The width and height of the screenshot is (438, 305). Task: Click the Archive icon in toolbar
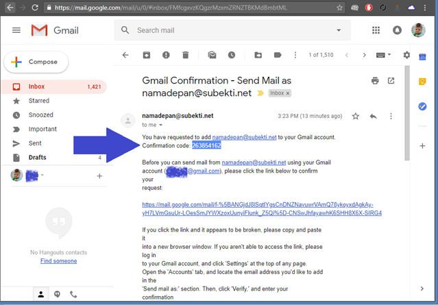point(146,55)
